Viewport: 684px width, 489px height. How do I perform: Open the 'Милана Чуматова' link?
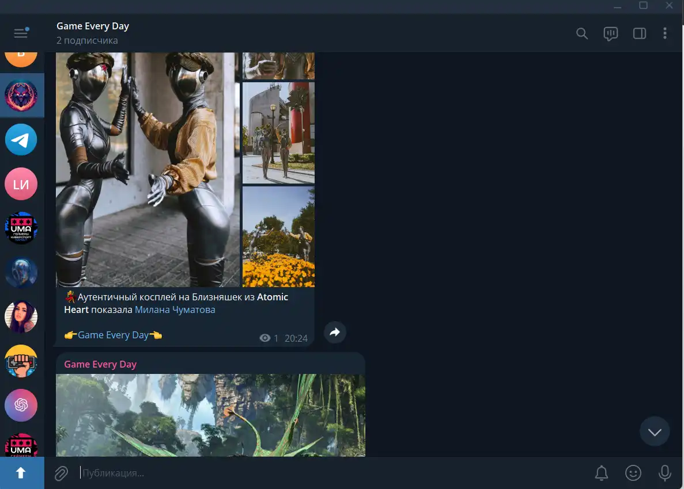coord(175,310)
